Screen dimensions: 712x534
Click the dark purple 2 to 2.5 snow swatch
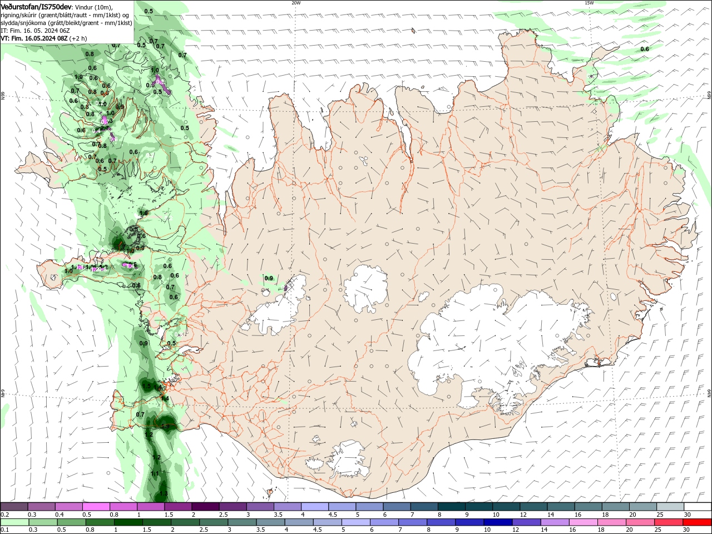(x=205, y=507)
